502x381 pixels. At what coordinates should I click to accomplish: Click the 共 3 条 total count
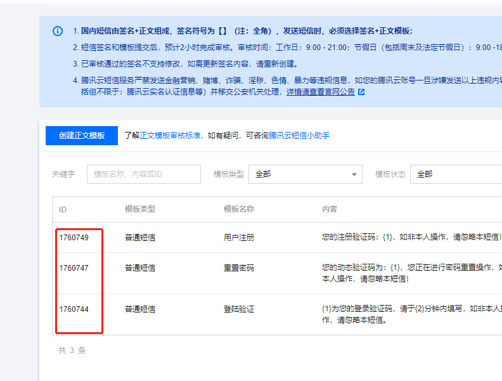click(72, 351)
